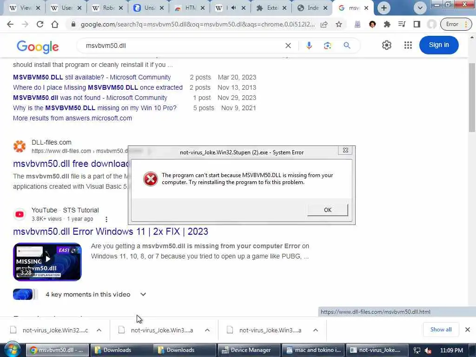Expand options for second not-virus_Joke download
476x357 pixels.
(207, 330)
